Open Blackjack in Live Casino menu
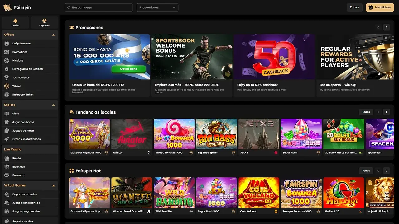Image resolution: width=399 pixels, height=224 pixels. 30,167
